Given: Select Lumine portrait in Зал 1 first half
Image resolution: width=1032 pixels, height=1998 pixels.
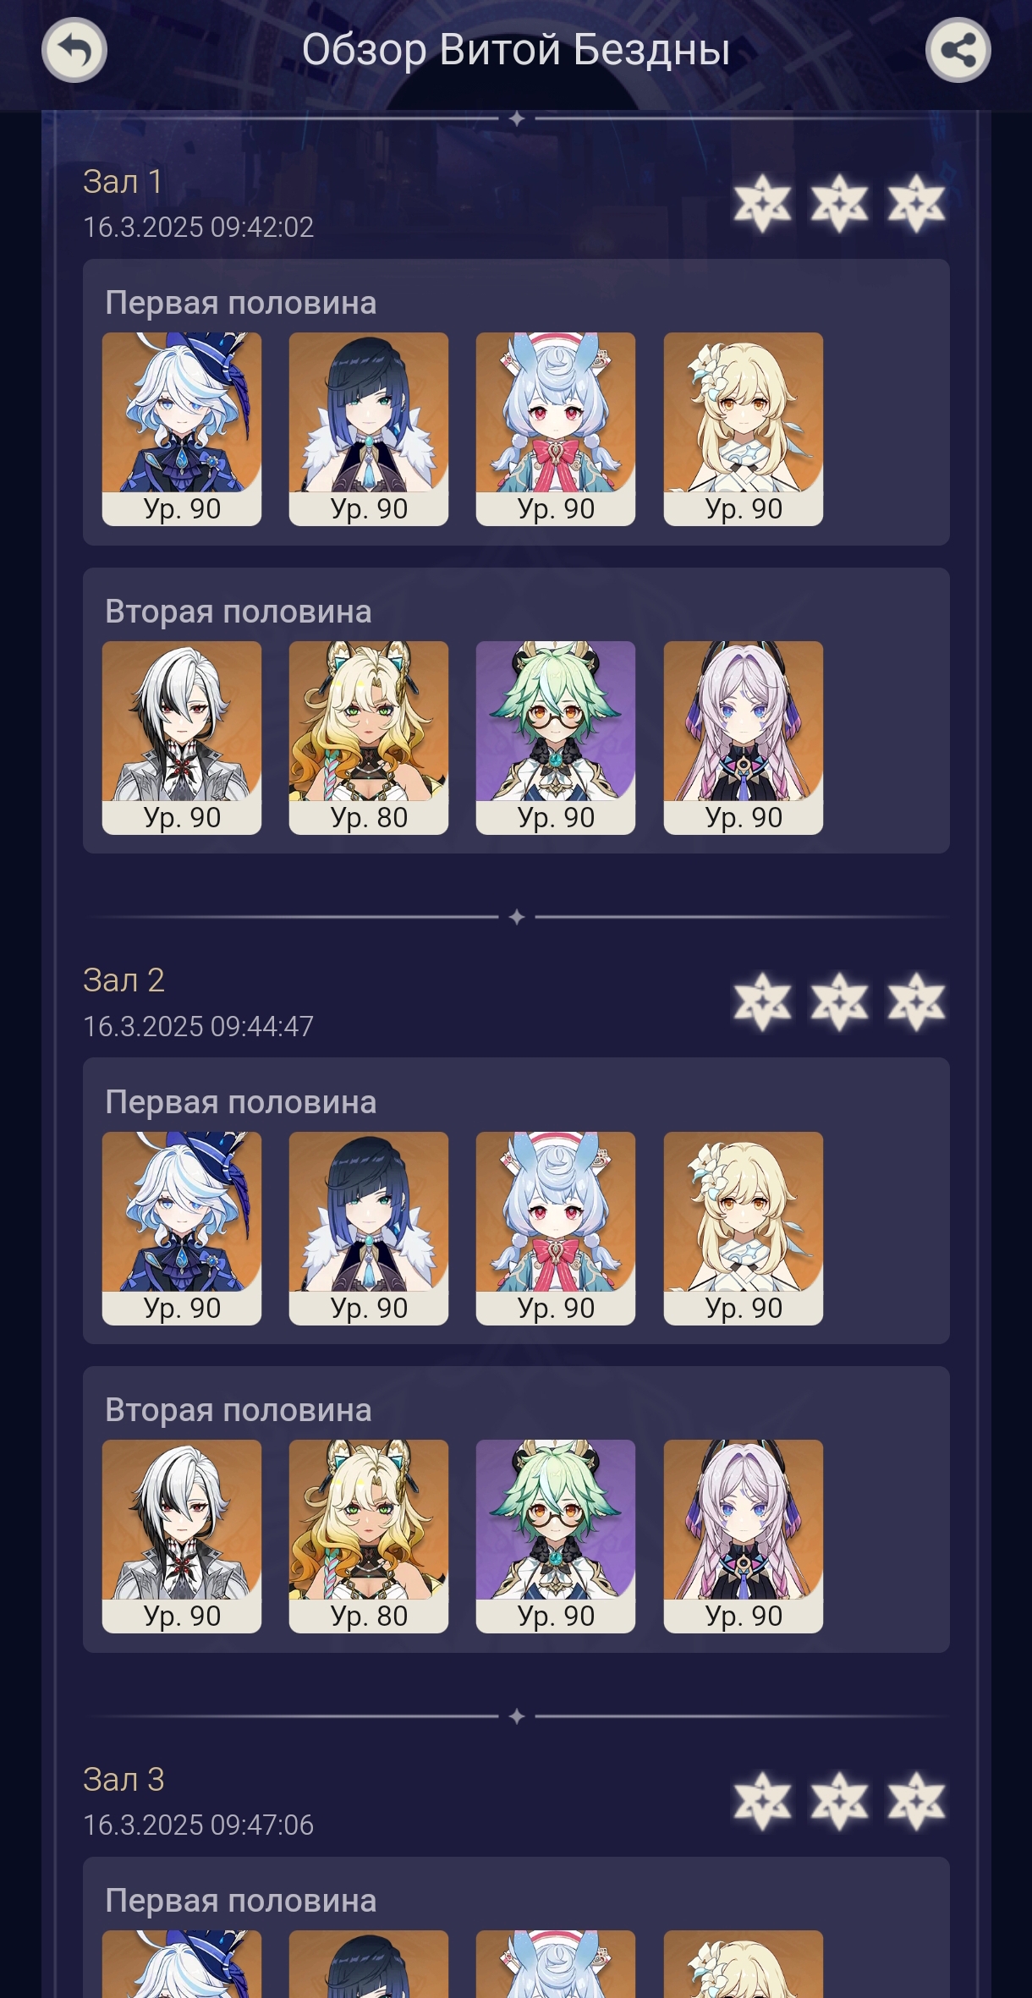Looking at the screenshot, I should click(744, 429).
